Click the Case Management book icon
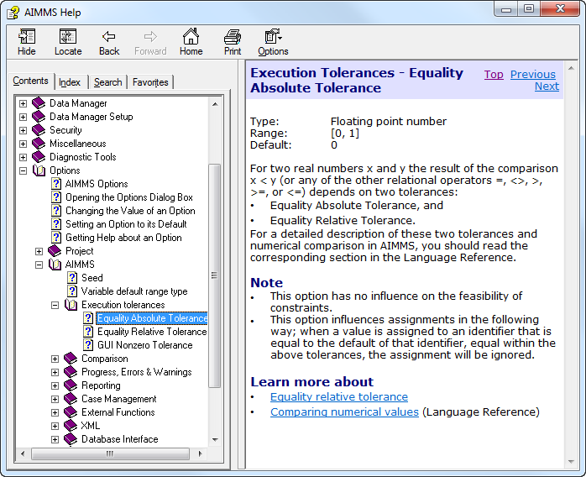Image resolution: width=586 pixels, height=477 pixels. [71, 399]
